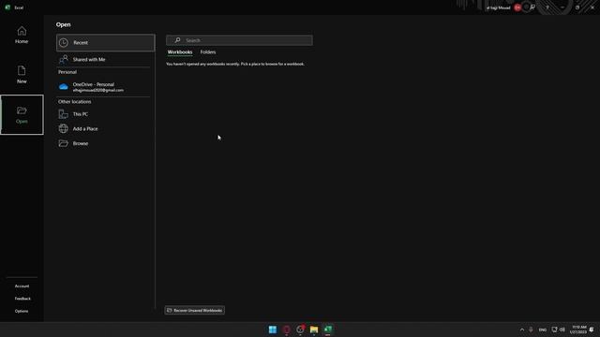Image resolution: width=600 pixels, height=337 pixels.
Task: Click the Excel logo in title bar
Action: click(7, 7)
